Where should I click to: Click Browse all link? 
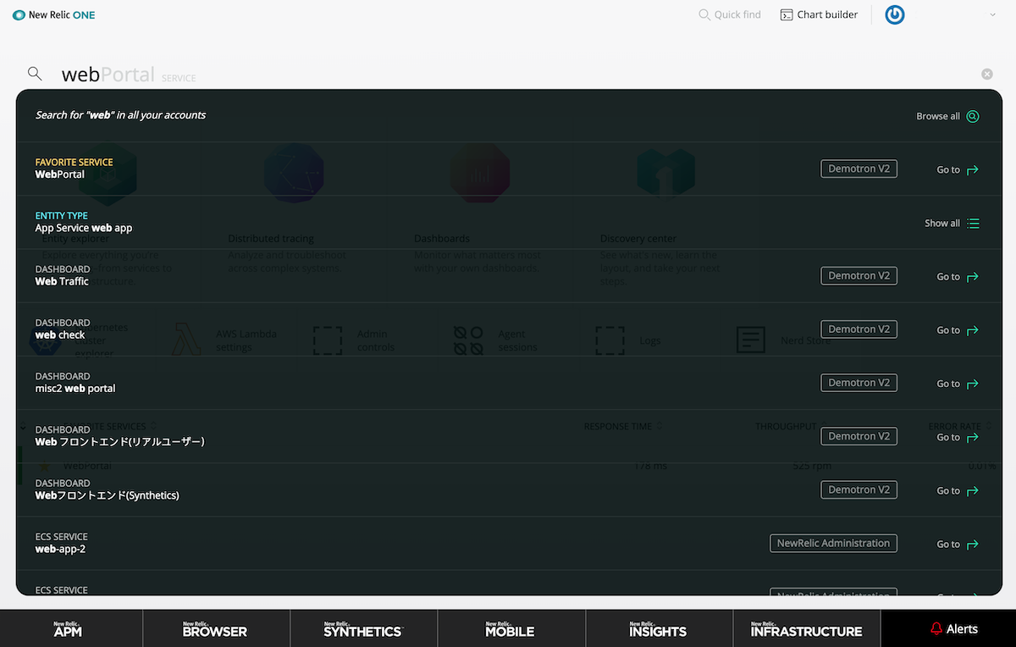point(938,116)
